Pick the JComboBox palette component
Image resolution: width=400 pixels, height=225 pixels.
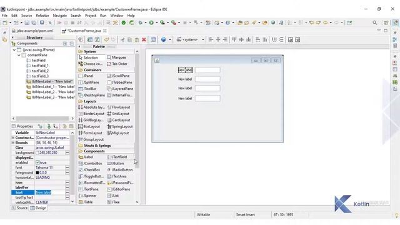(90, 163)
